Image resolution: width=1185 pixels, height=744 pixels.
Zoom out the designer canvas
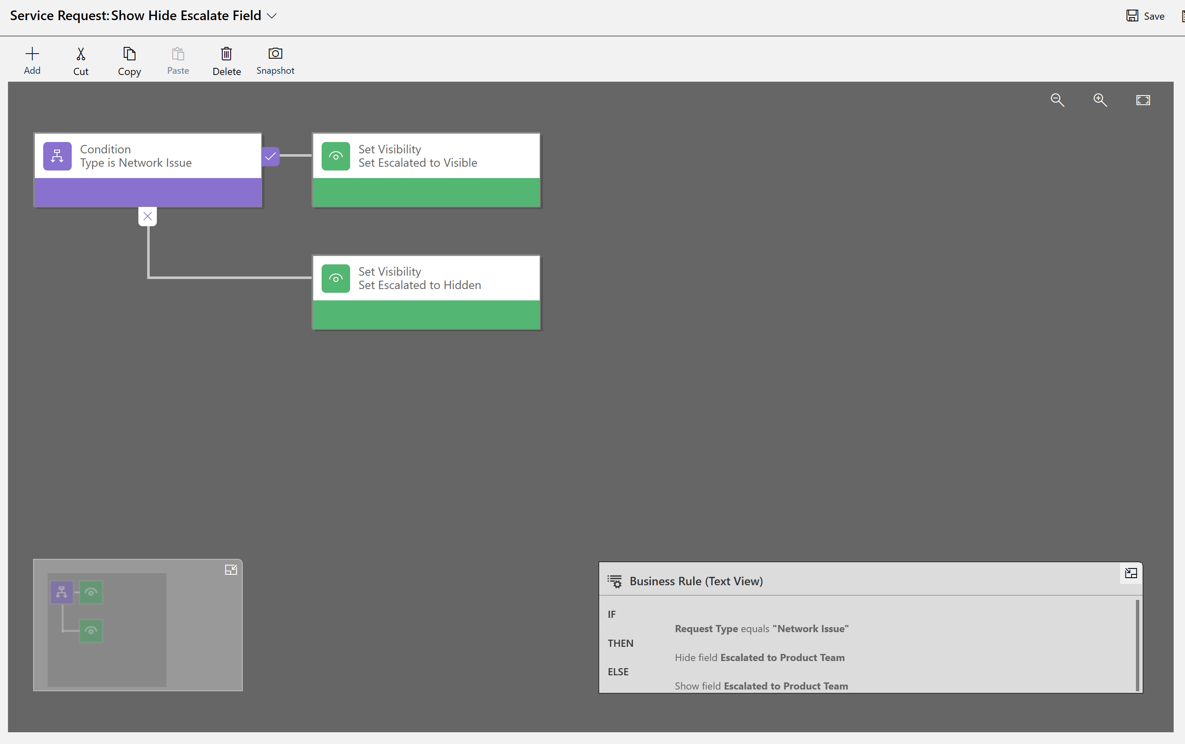tap(1057, 100)
